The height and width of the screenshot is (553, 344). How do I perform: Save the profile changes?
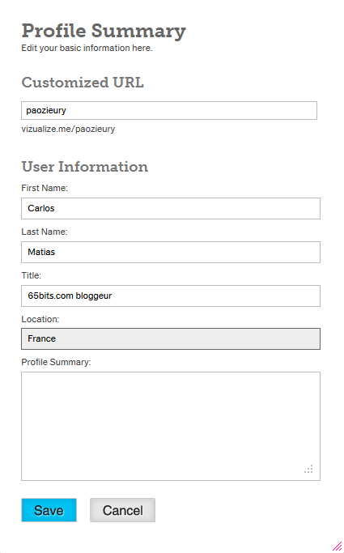[x=49, y=510]
